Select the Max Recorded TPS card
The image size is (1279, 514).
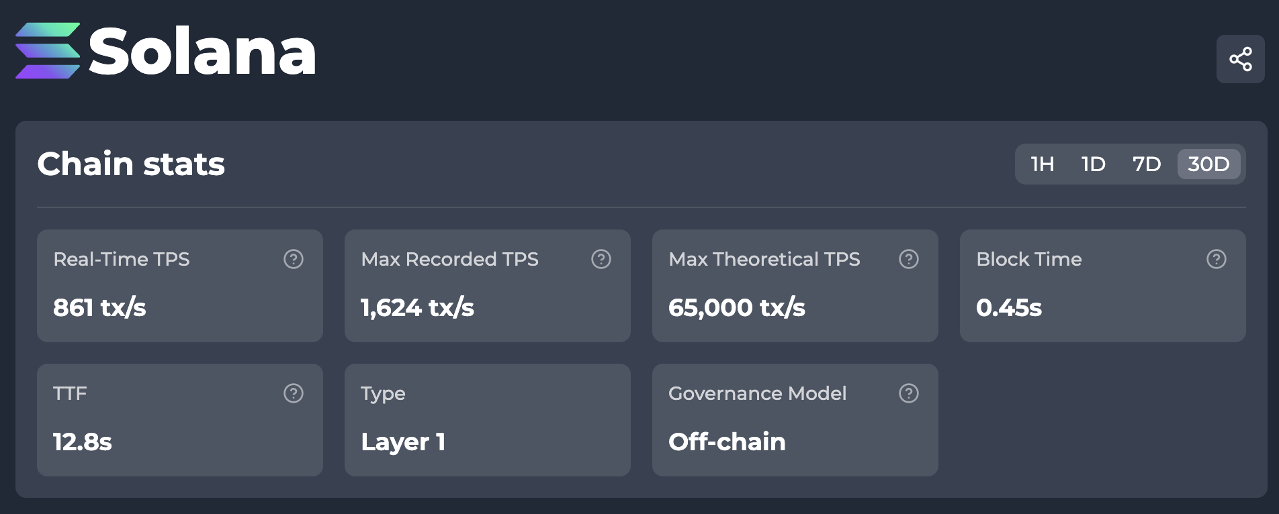pyautogui.click(x=488, y=286)
